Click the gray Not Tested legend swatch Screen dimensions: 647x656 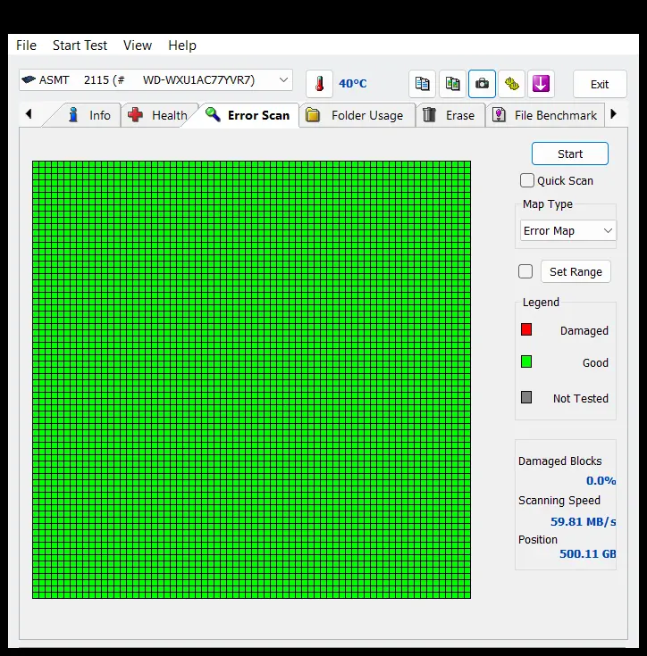pos(526,397)
